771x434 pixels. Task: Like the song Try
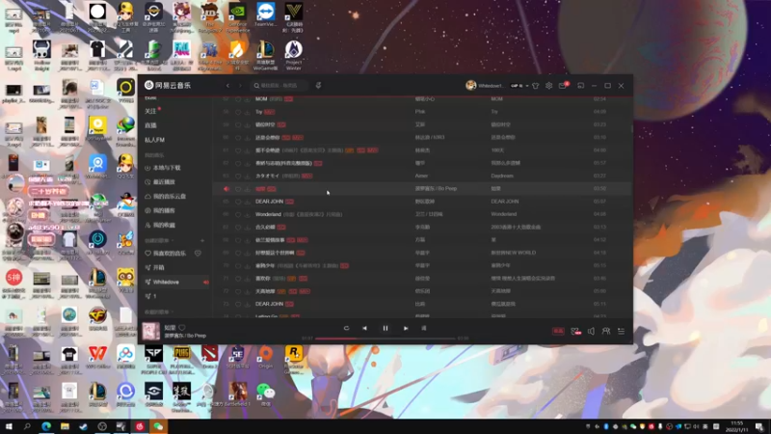coord(238,112)
